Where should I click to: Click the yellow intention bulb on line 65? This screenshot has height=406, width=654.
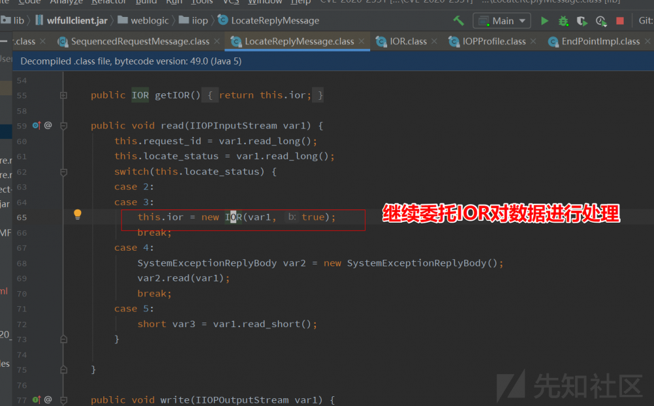[77, 214]
